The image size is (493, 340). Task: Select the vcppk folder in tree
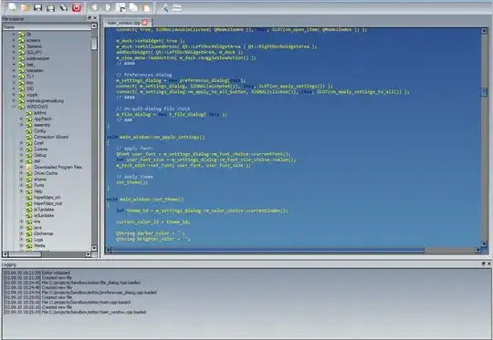tap(32, 95)
